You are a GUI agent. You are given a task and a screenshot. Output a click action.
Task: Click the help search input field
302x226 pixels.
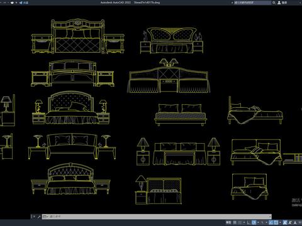pyautogui.click(x=252, y=3)
